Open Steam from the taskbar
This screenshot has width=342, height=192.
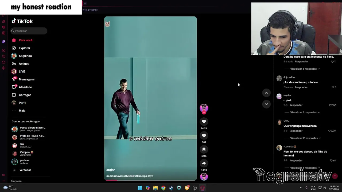point(171,188)
